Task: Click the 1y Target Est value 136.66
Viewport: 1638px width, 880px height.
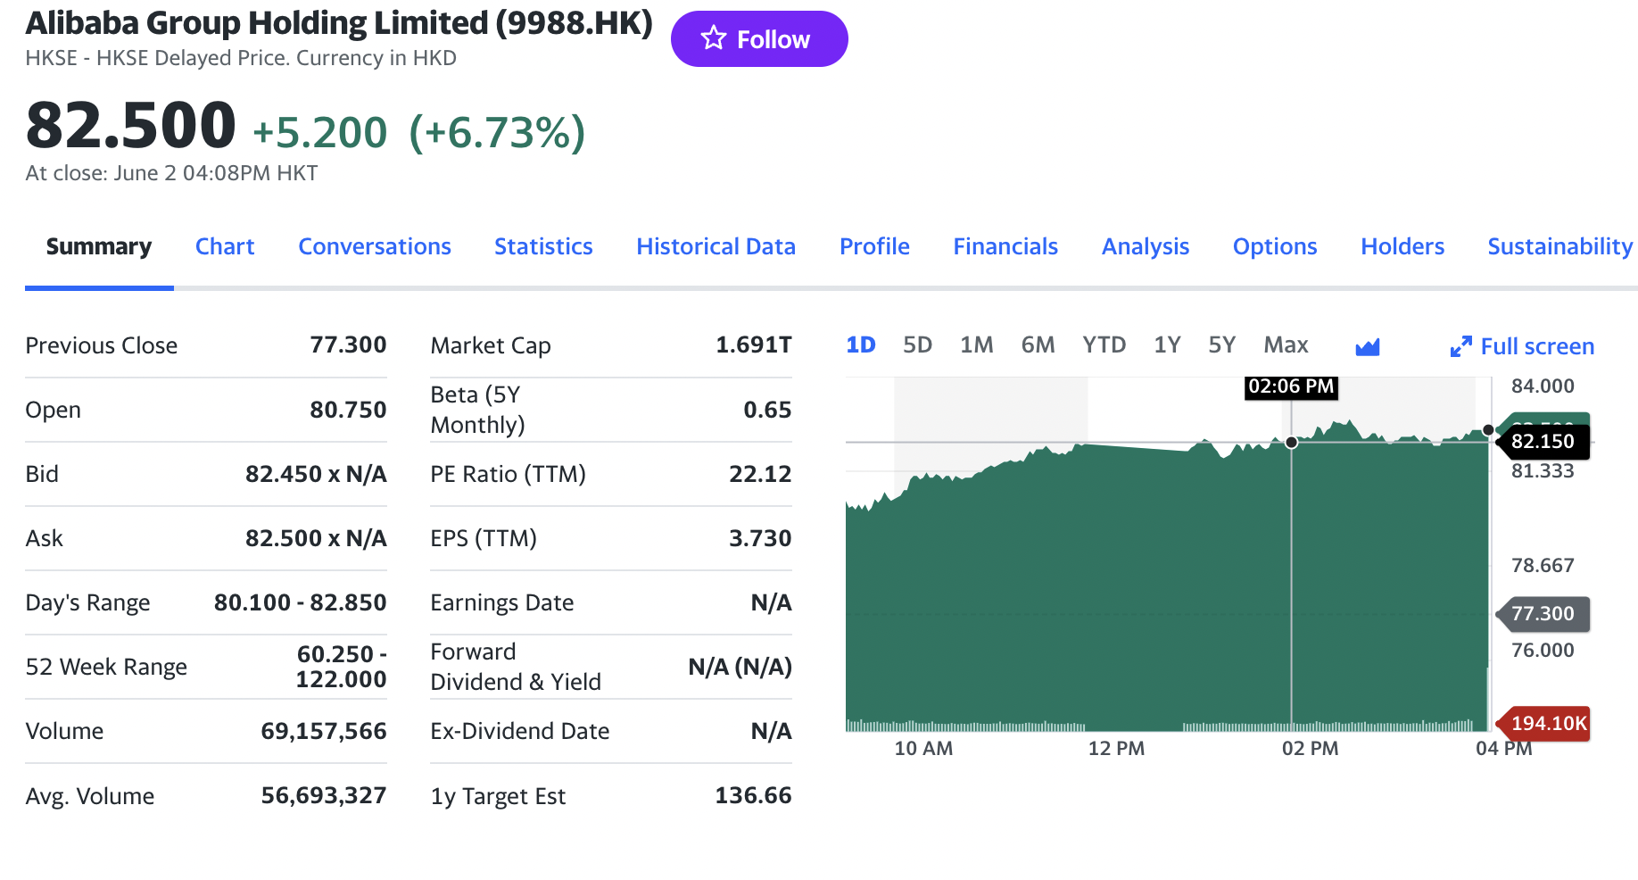Action: (x=753, y=795)
